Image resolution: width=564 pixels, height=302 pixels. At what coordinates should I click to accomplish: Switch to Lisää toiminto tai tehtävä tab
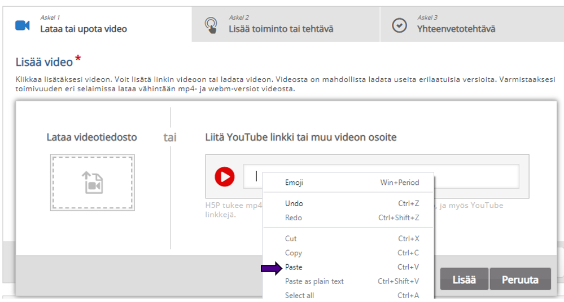281,29
